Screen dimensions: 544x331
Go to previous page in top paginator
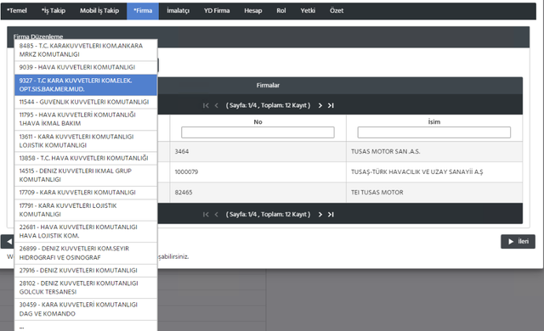pyautogui.click(x=217, y=105)
